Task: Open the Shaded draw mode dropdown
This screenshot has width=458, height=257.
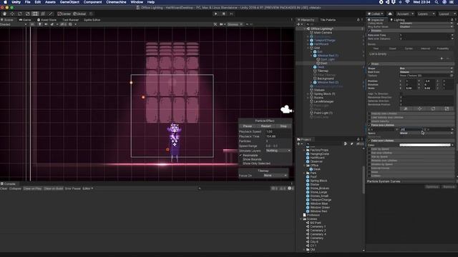Action: point(13,24)
